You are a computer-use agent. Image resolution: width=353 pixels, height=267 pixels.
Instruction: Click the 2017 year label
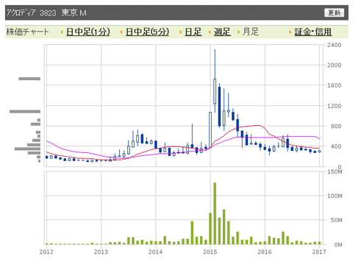pyautogui.click(x=319, y=252)
